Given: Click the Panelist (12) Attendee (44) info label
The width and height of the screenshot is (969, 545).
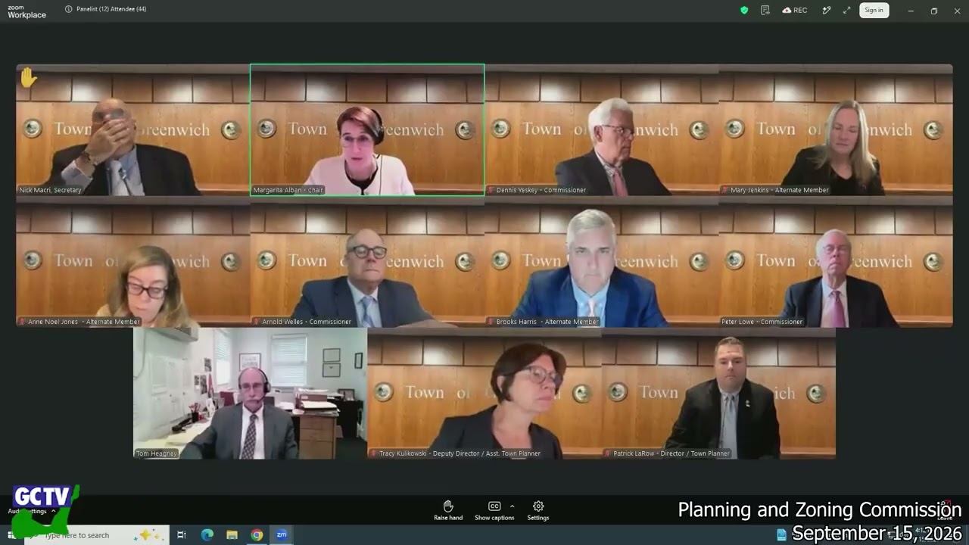Looking at the screenshot, I should point(106,9).
